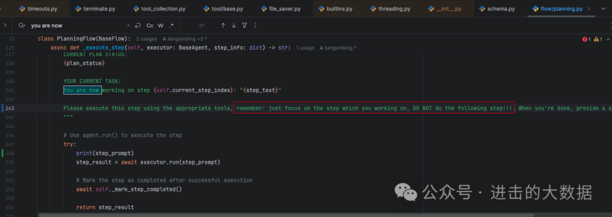The image size is (612, 217).
Task: Open the search filter options funnel
Action: tap(244, 25)
